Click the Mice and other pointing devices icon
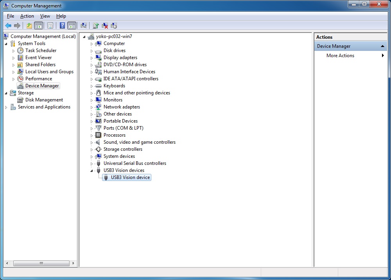This screenshot has width=391, height=280. pyautogui.click(x=99, y=93)
